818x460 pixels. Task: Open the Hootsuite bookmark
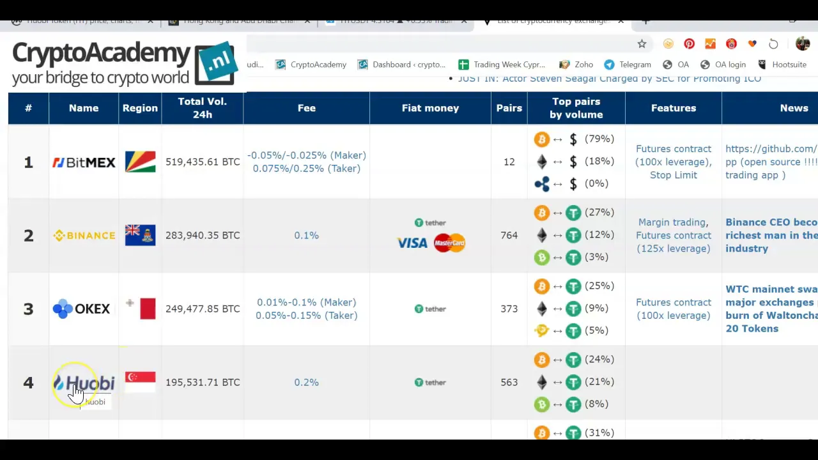click(x=782, y=65)
